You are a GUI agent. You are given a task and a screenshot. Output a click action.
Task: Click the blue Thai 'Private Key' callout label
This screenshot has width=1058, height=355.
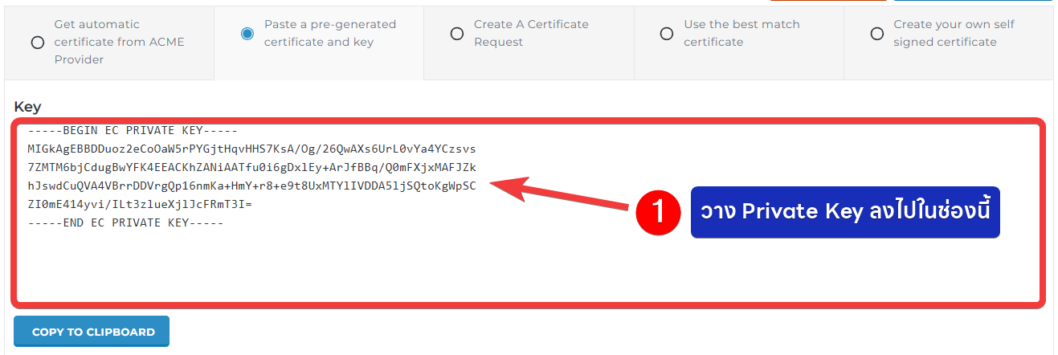point(845,212)
